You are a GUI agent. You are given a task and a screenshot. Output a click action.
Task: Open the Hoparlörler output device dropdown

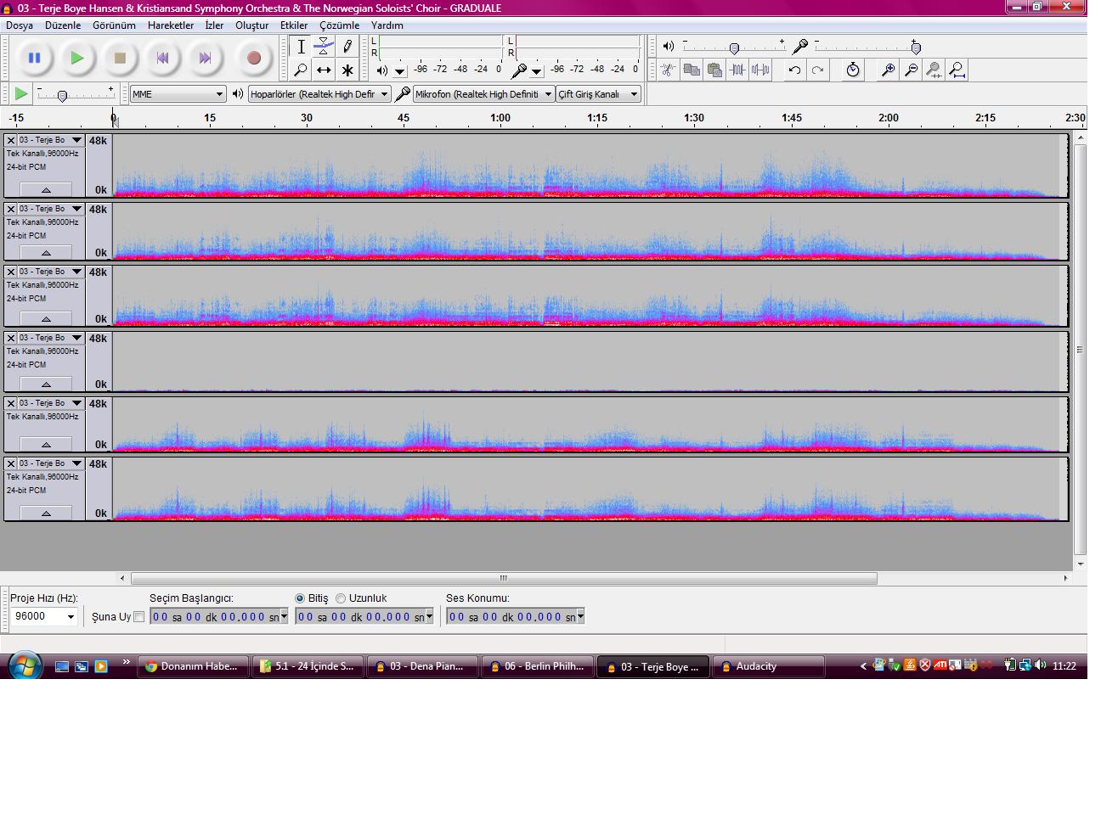point(319,94)
